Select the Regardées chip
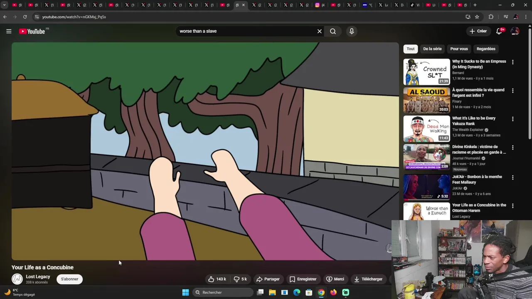The width and height of the screenshot is (532, 299). click(486, 49)
